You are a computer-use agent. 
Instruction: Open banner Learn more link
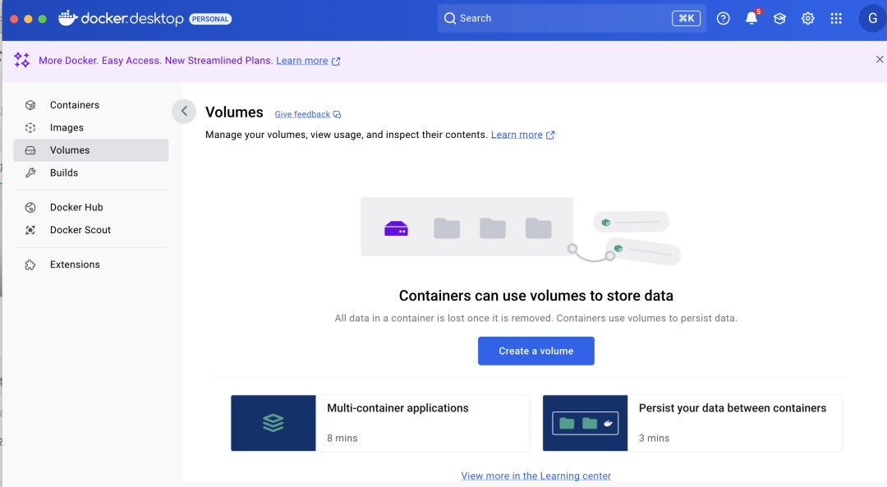(302, 61)
